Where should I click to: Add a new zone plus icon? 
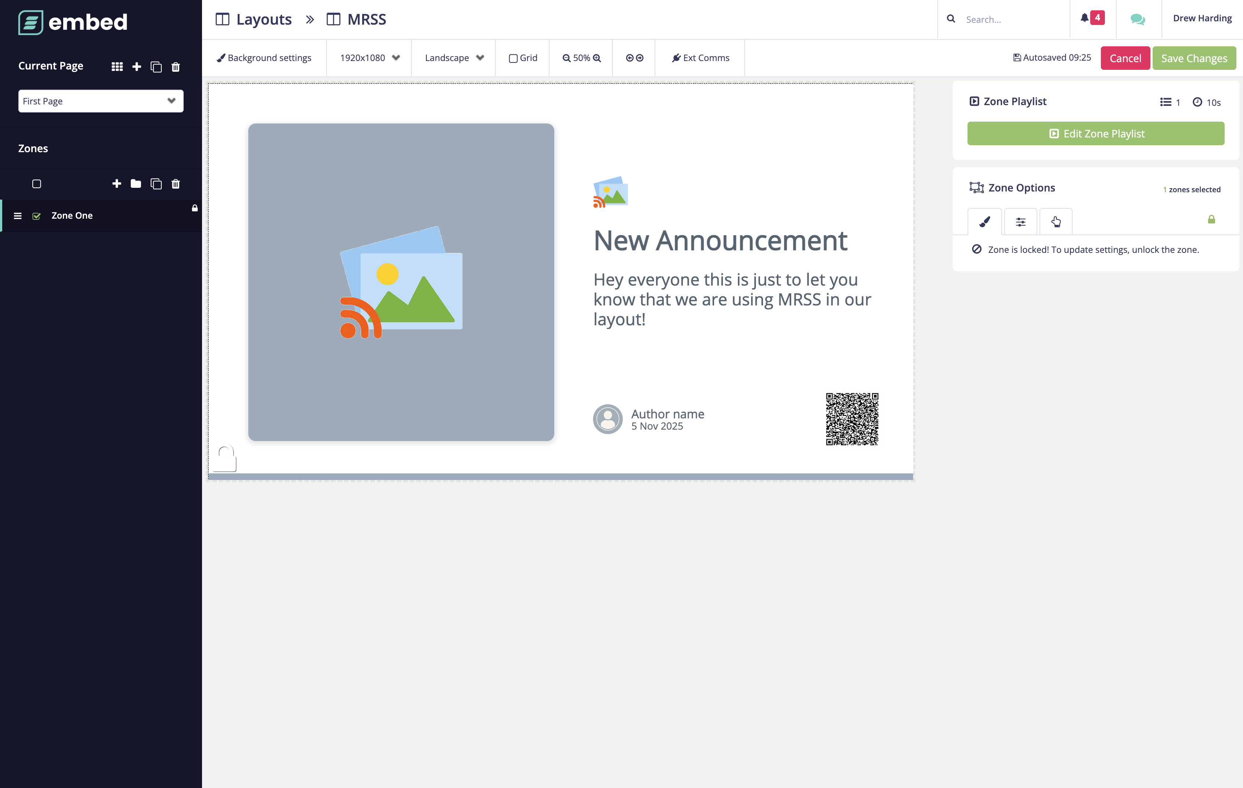click(x=117, y=184)
